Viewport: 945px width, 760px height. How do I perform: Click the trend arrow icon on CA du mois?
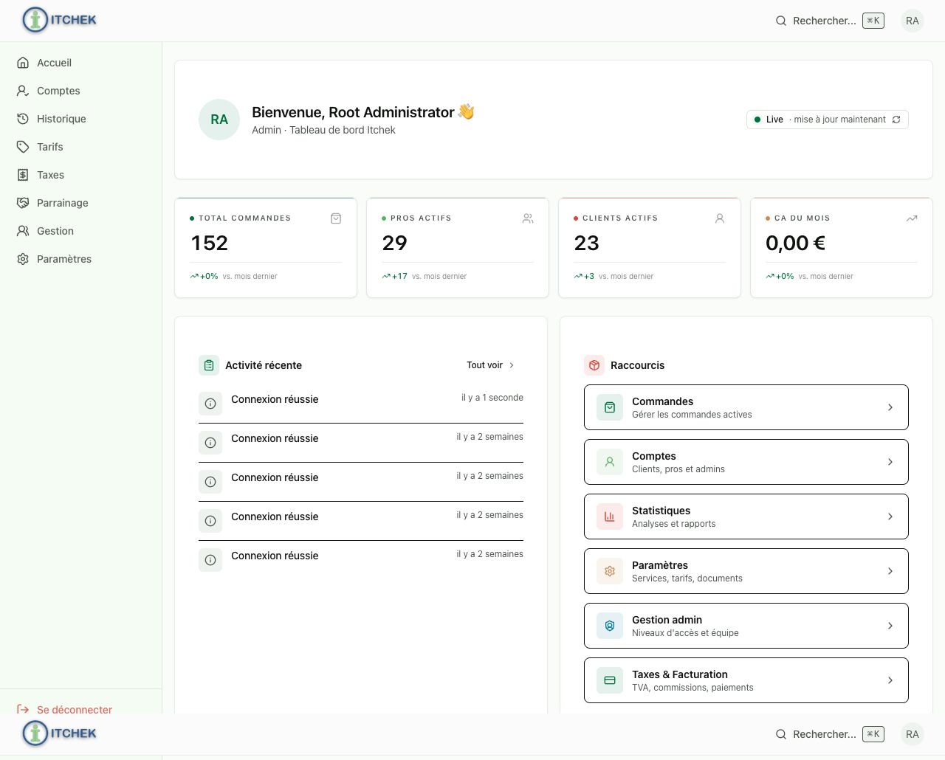point(912,218)
